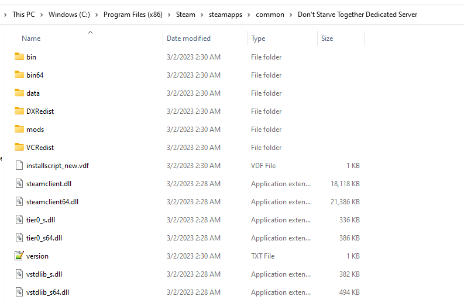
Task: Sort files by Size column
Action: (327, 39)
